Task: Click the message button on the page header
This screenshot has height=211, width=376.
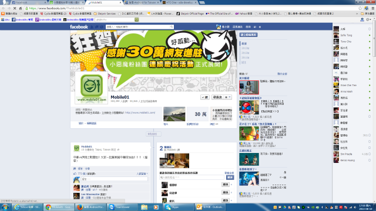Action: tap(217, 97)
